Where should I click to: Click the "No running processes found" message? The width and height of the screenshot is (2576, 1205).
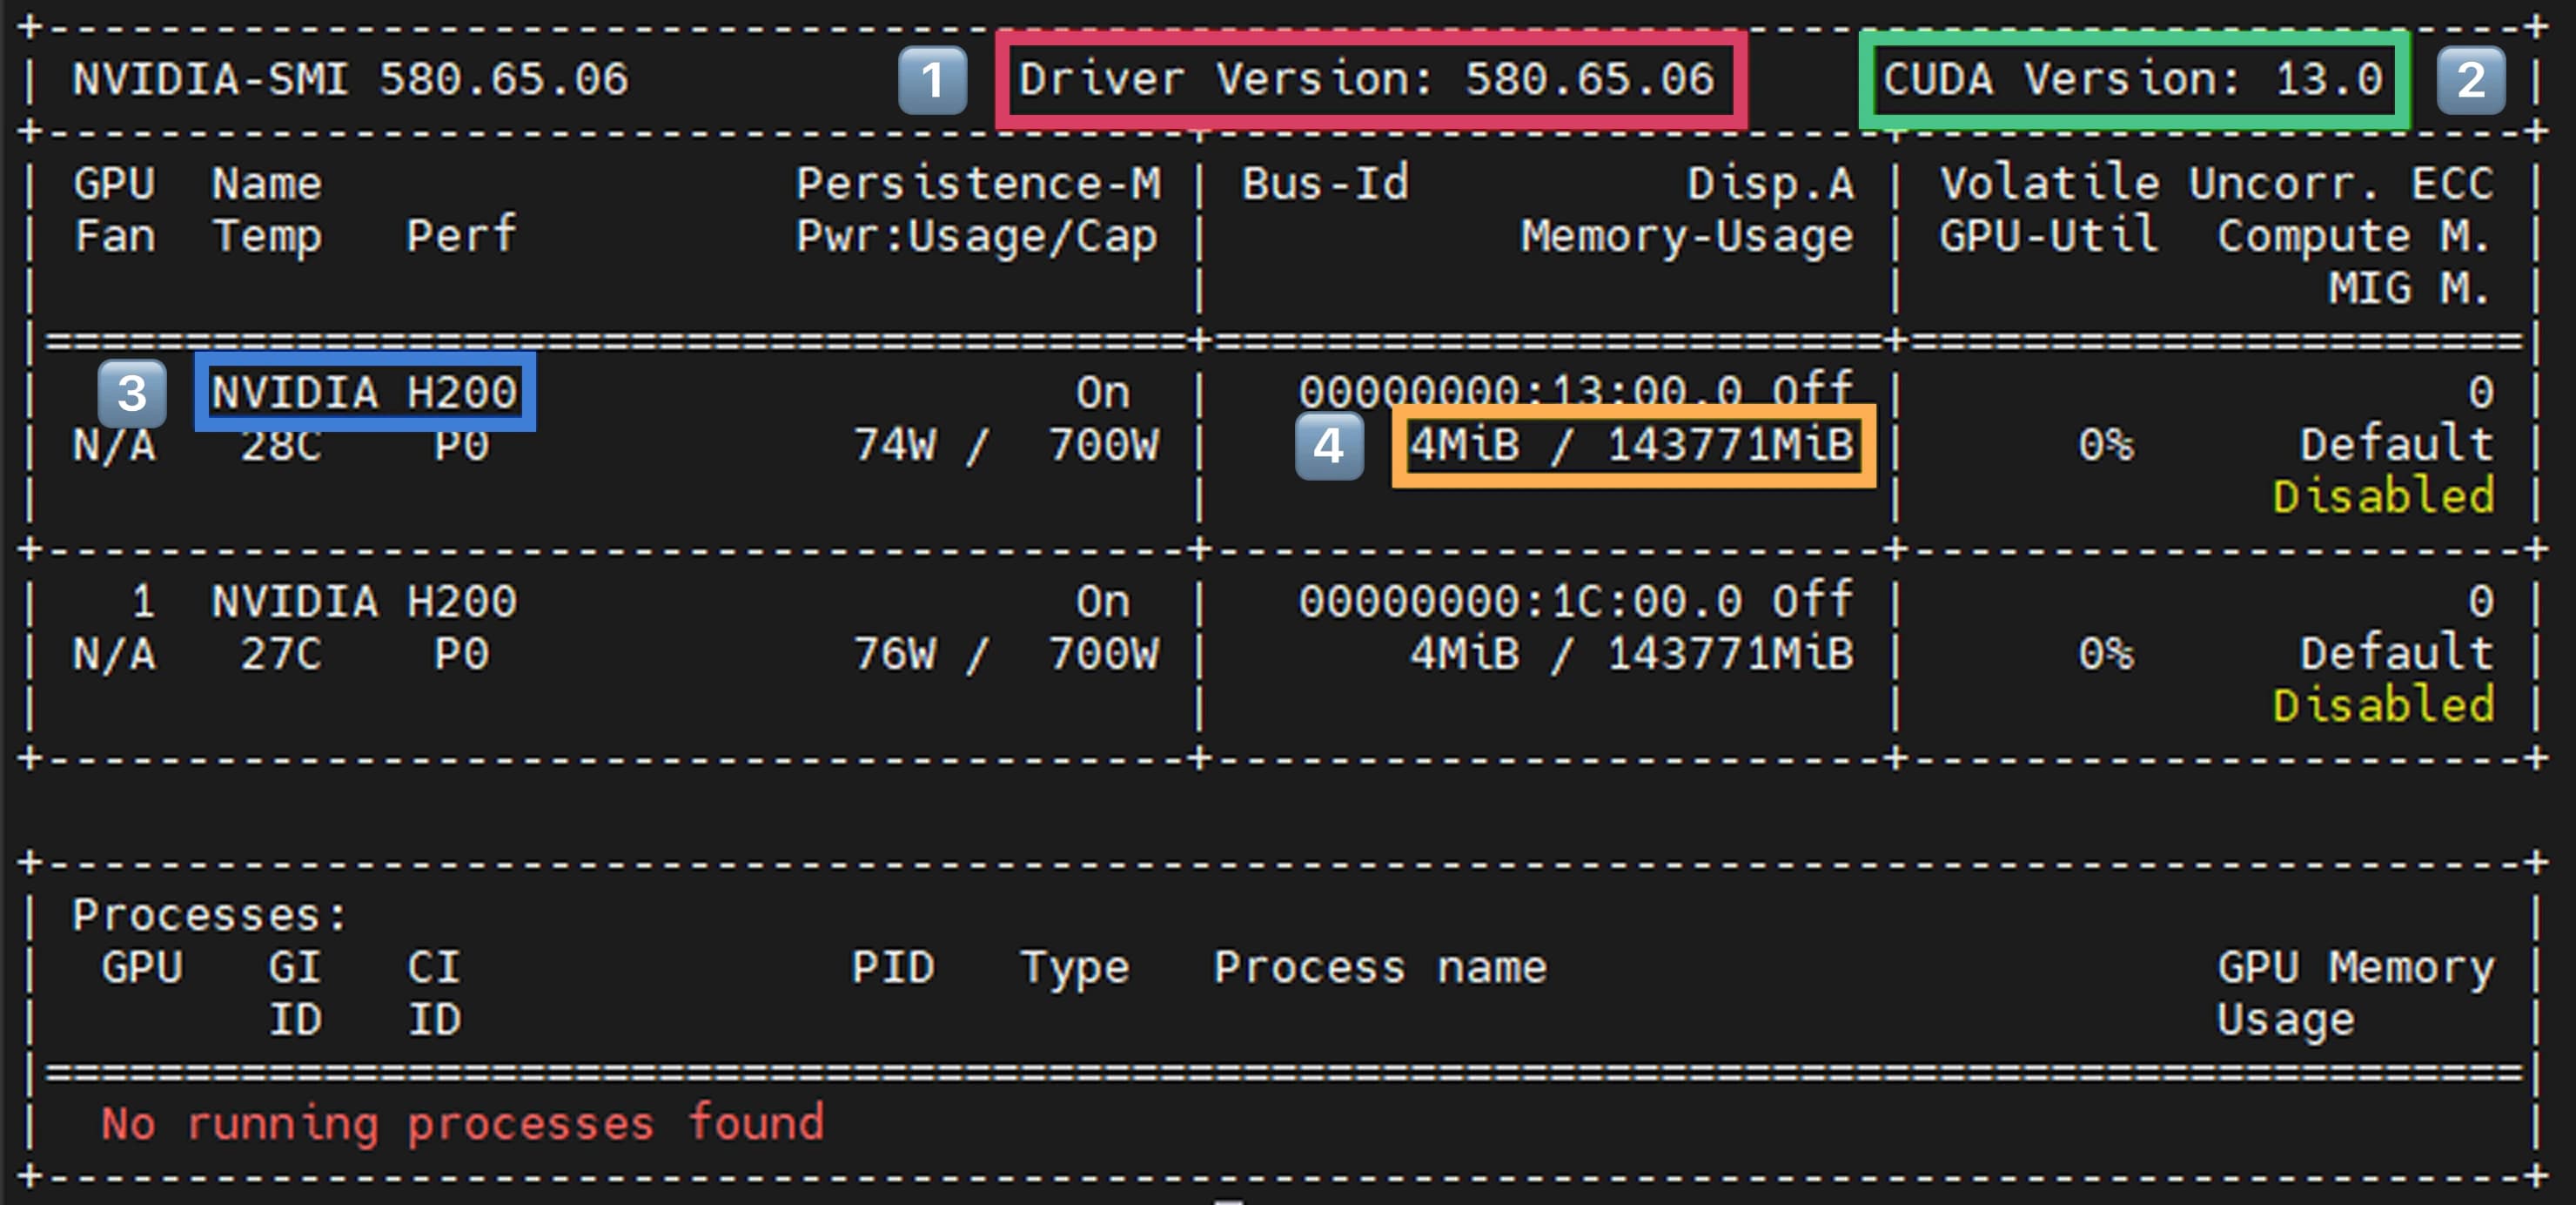462,1124
